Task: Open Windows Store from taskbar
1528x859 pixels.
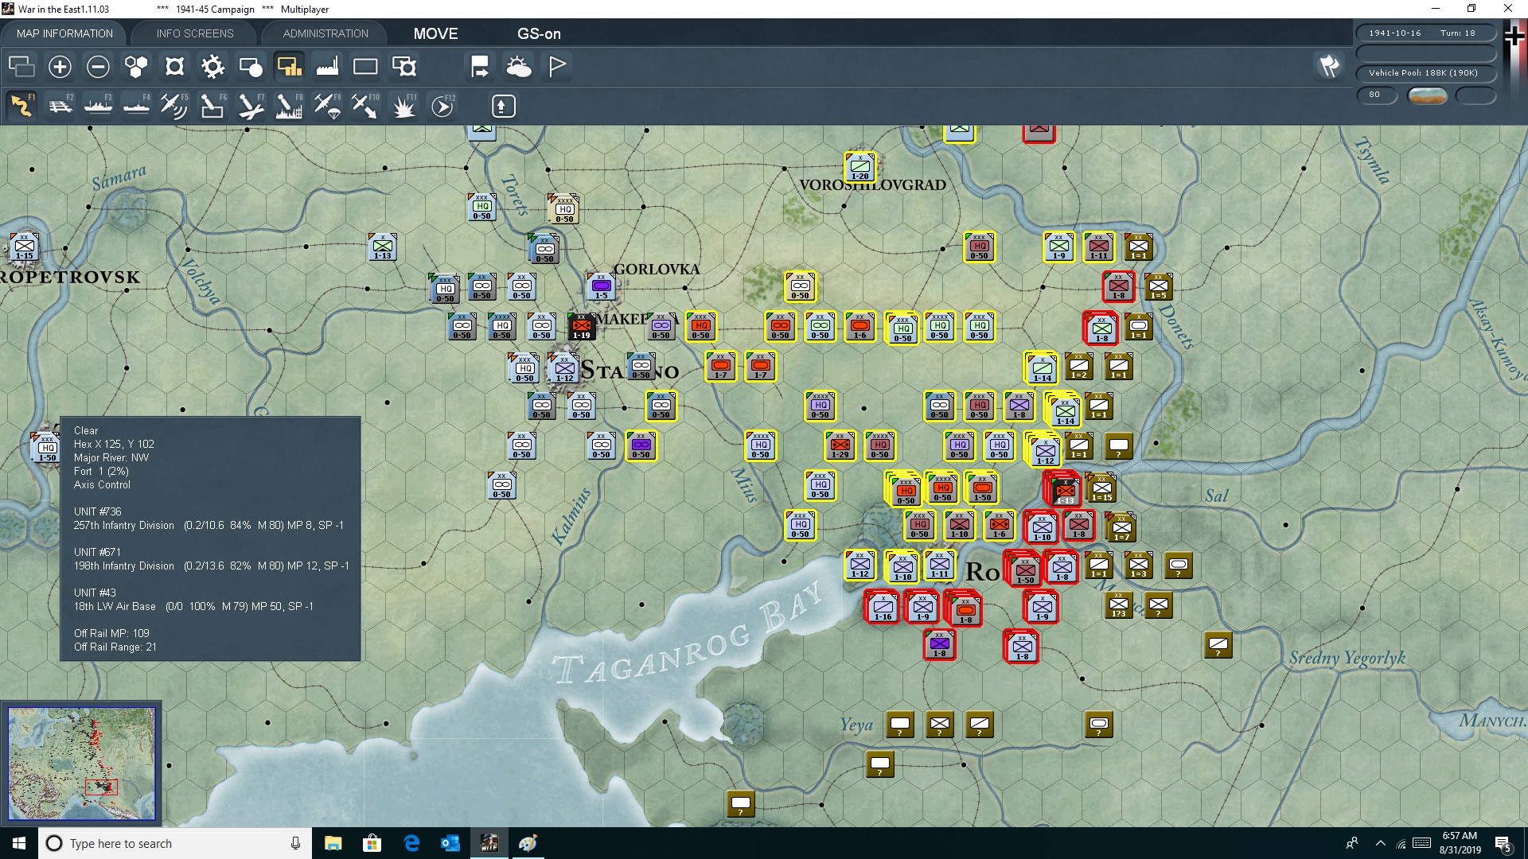Action: click(372, 843)
